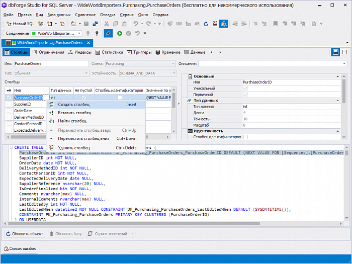The width and height of the screenshot is (352, 264).
Task: Toggle primary key checkbox for SupplierID row
Action: click(9, 104)
